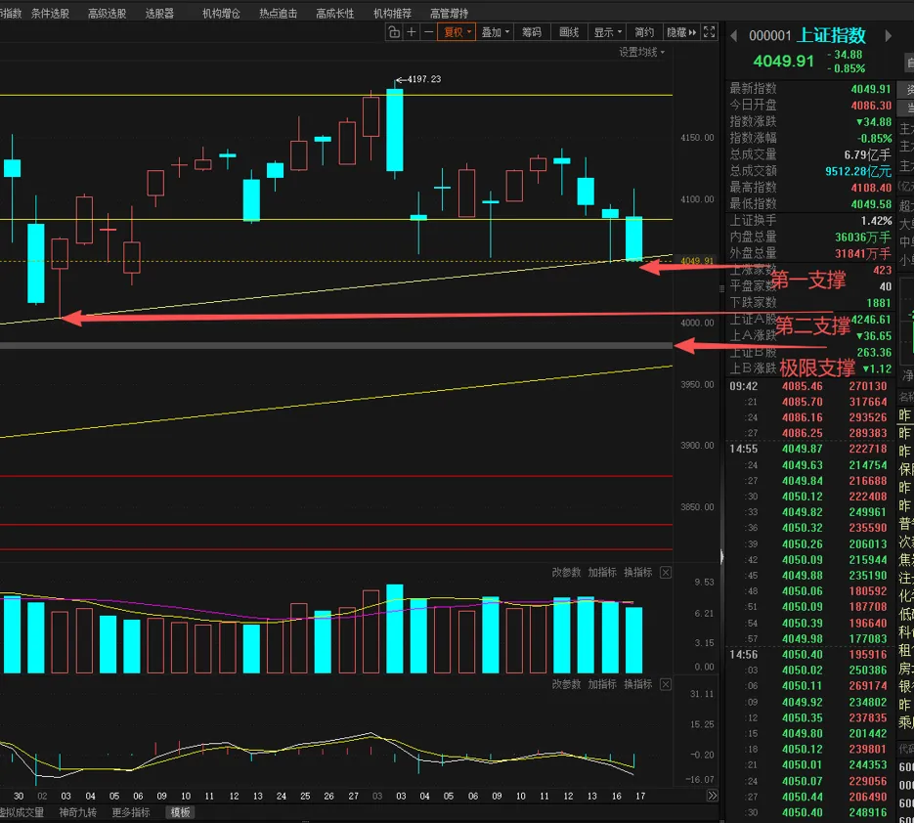Click the 09:42 tick row 4085.46
Screen dimensions: 915x823
click(x=808, y=386)
